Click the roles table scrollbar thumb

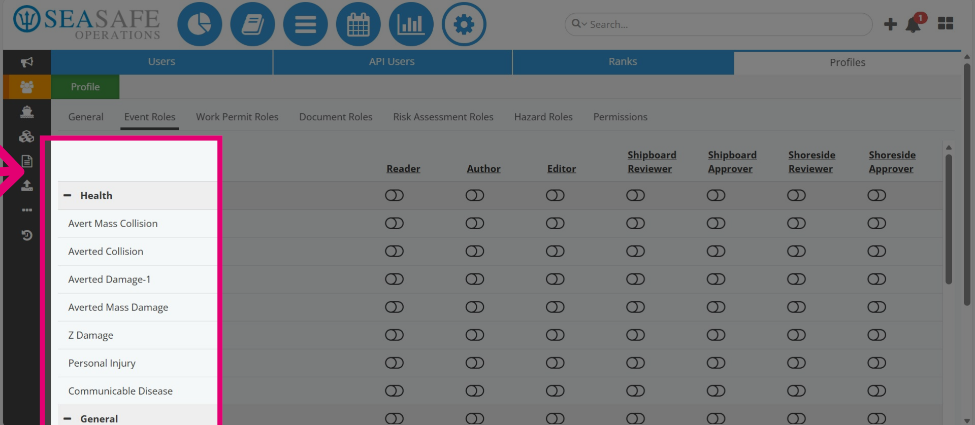(949, 219)
